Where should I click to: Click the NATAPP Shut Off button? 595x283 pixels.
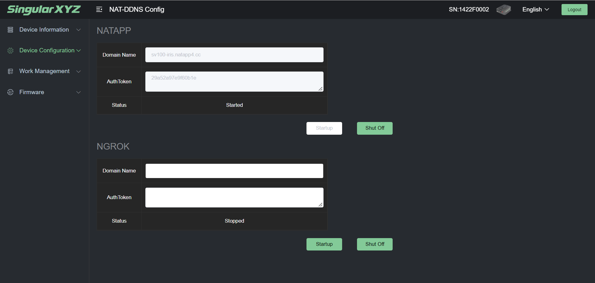[375, 128]
